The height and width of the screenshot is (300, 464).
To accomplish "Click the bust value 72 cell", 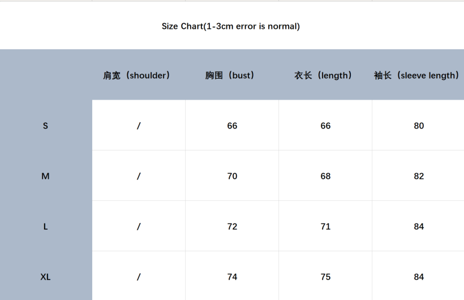I will pos(232,226).
